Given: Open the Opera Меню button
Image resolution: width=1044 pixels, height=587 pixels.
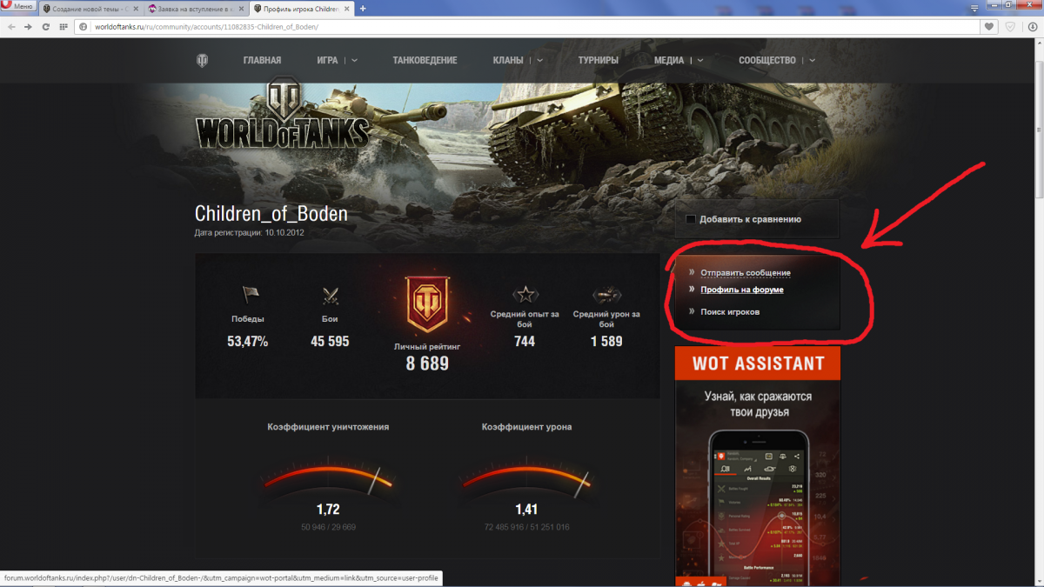Looking at the screenshot, I should (x=17, y=7).
